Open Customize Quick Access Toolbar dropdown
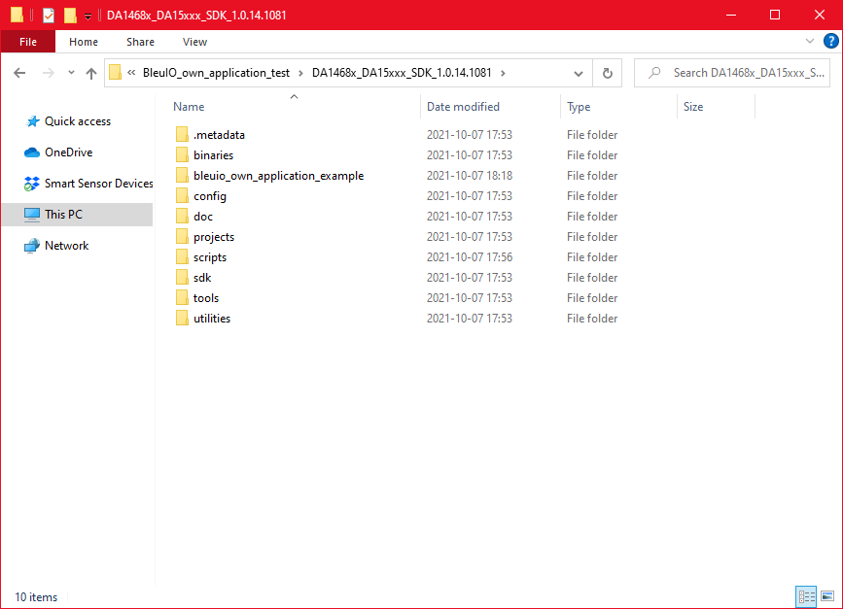The image size is (843, 609). tap(88, 17)
